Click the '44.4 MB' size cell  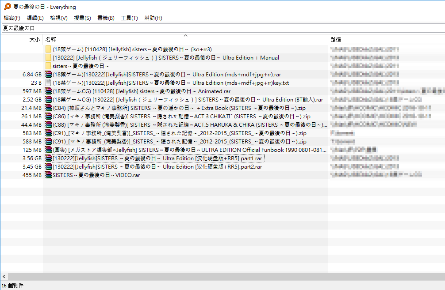[31, 124]
